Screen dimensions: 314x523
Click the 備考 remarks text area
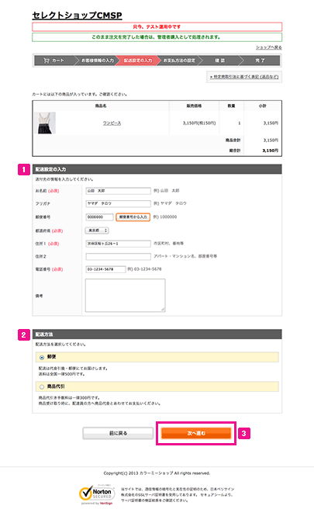point(125,295)
